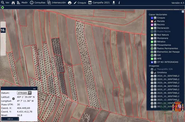Image resolution: width=185 pixels, height=122 pixels.
Task: Uncheck the Parcela layer checkbox
Action: tap(155, 21)
